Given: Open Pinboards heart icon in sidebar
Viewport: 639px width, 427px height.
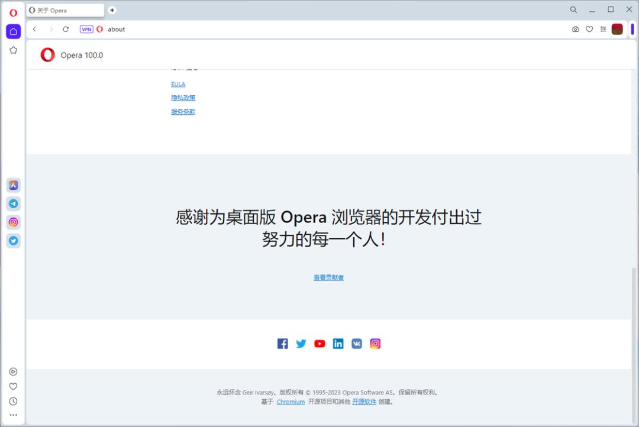Looking at the screenshot, I should [x=13, y=386].
